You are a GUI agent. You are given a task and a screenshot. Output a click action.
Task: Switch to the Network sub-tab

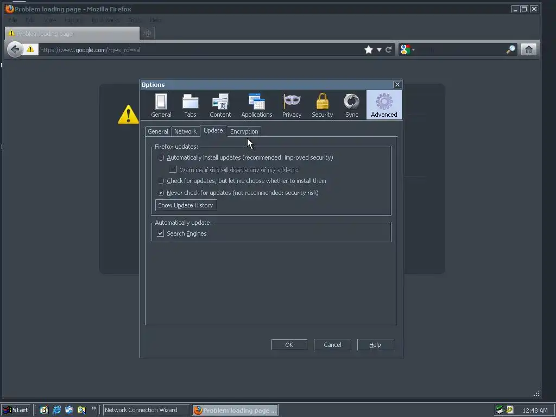185,131
